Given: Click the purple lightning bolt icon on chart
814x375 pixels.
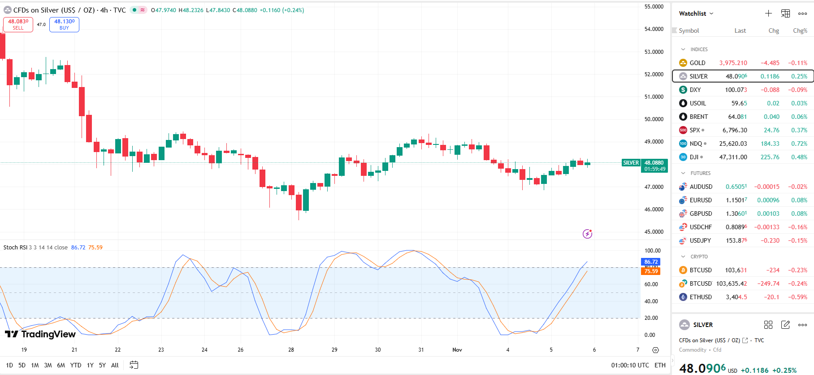Looking at the screenshot, I should point(587,234).
